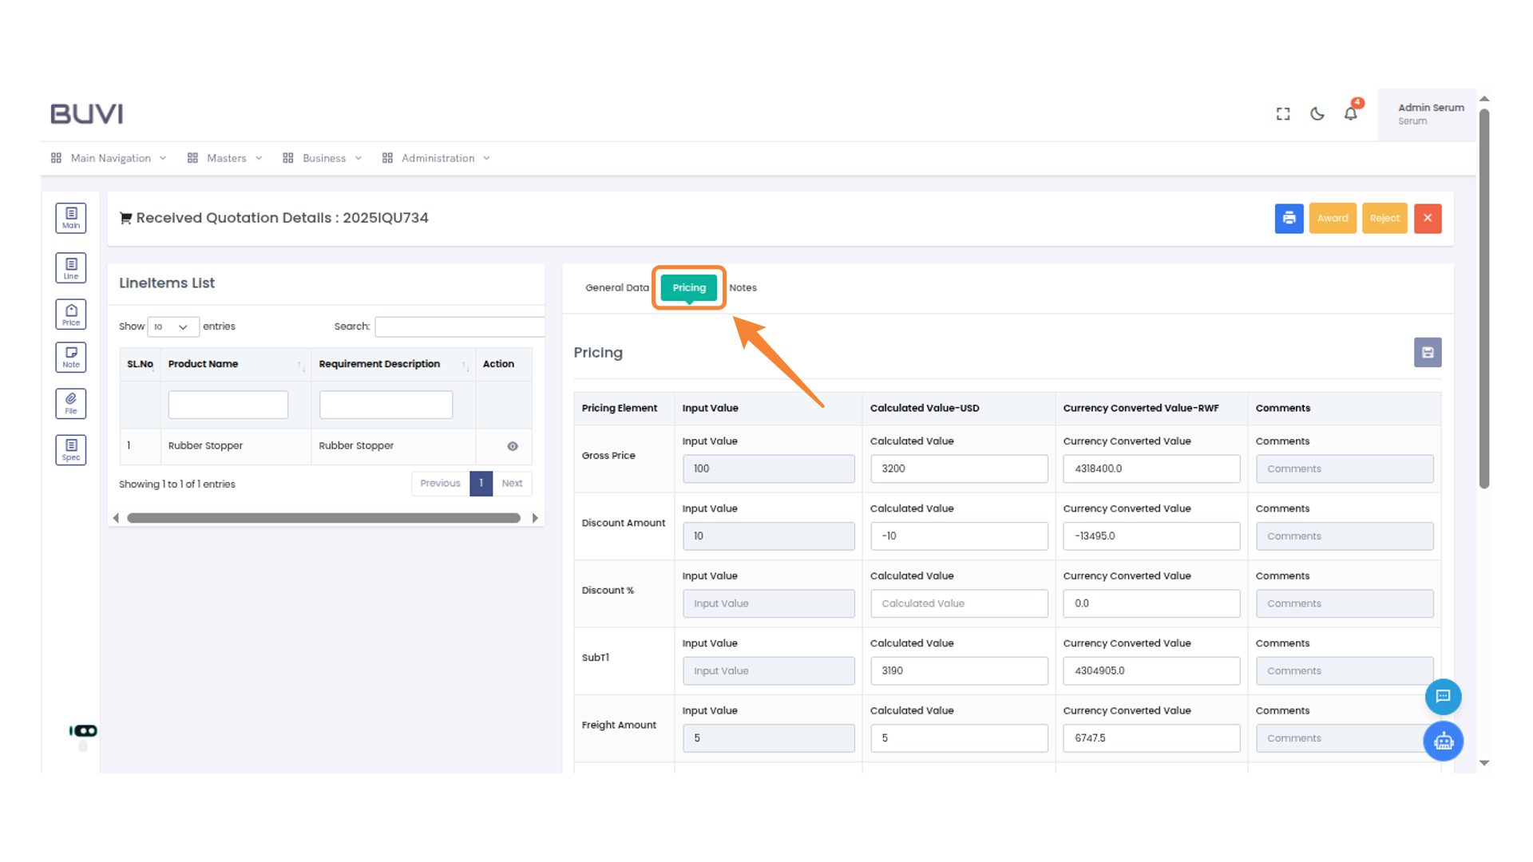Click the Gross Price Comments field

point(1344,469)
